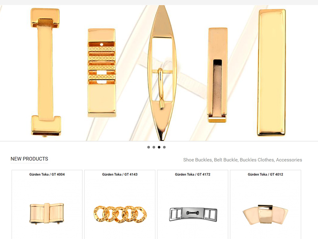The width and height of the screenshot is (318, 239).
Task: Click the rose gold bow buckle GT 4004 image
Action: [47, 214]
